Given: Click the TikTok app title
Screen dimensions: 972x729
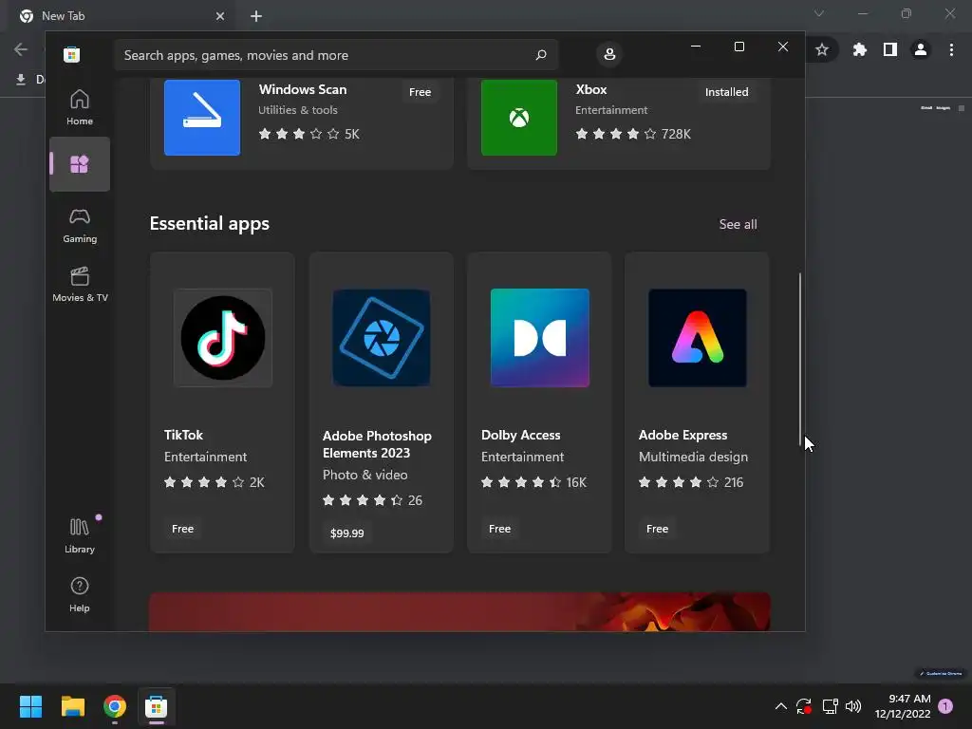Looking at the screenshot, I should point(183,435).
